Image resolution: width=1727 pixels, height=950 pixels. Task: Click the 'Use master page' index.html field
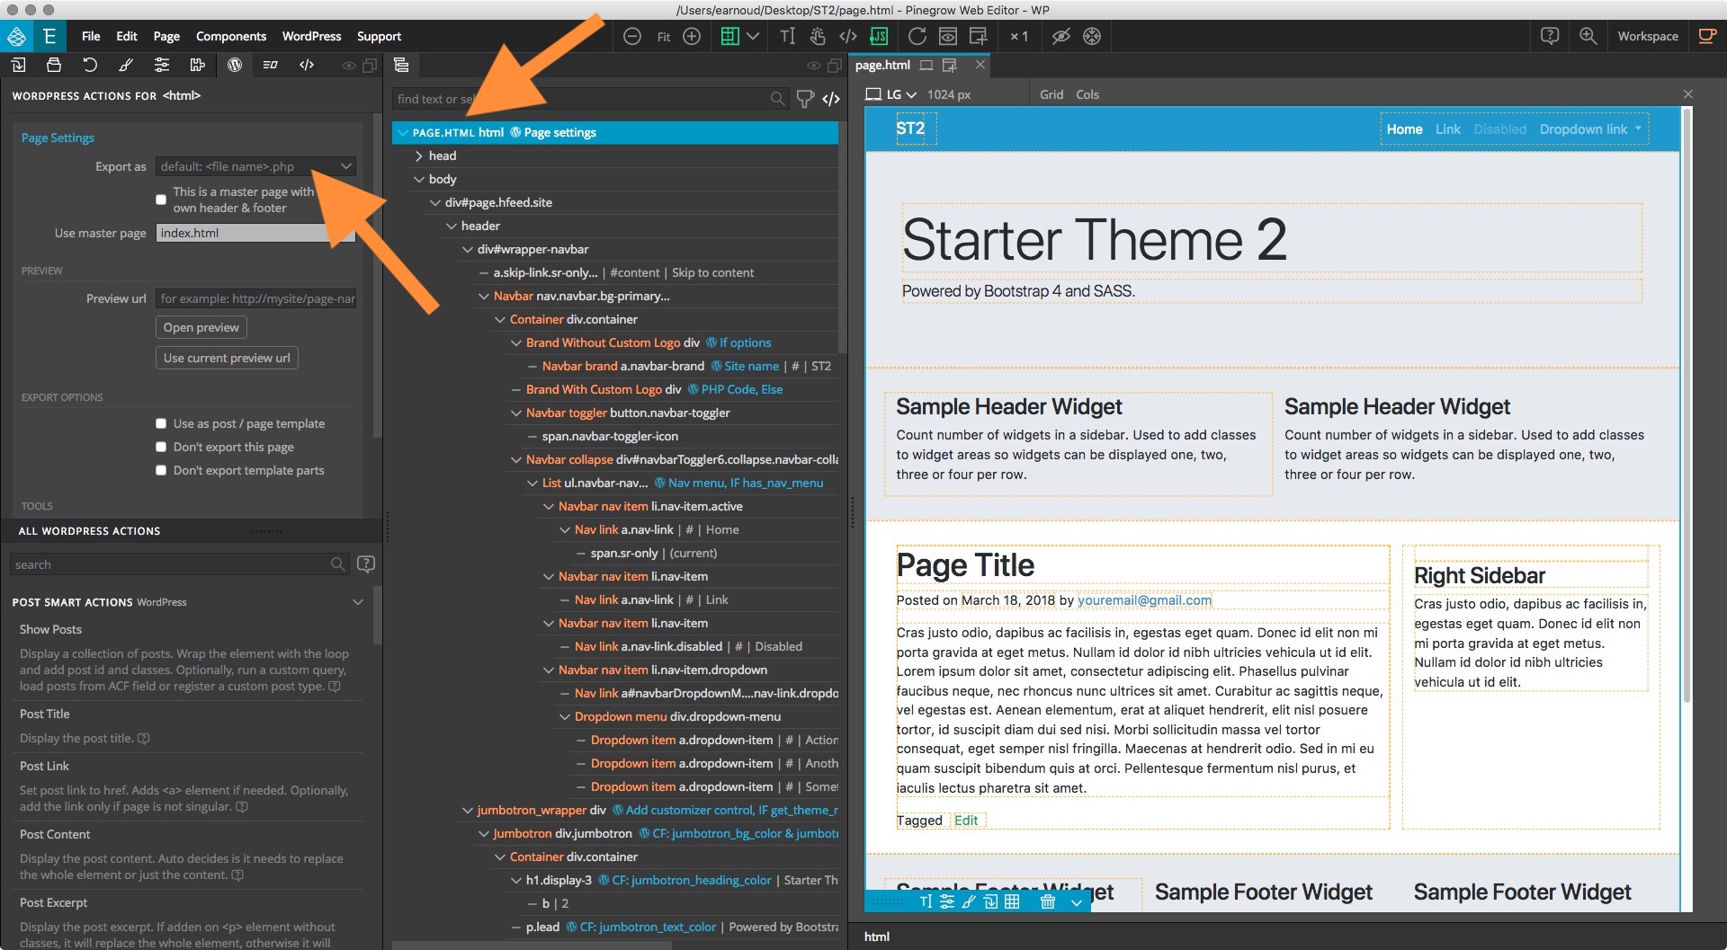256,233
